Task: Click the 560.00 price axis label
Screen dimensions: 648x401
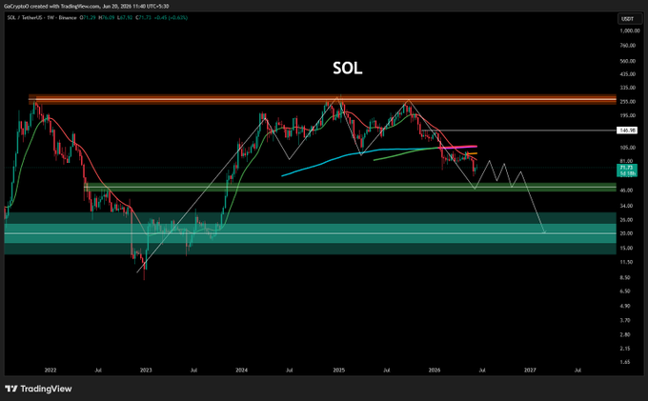Action: click(628, 61)
